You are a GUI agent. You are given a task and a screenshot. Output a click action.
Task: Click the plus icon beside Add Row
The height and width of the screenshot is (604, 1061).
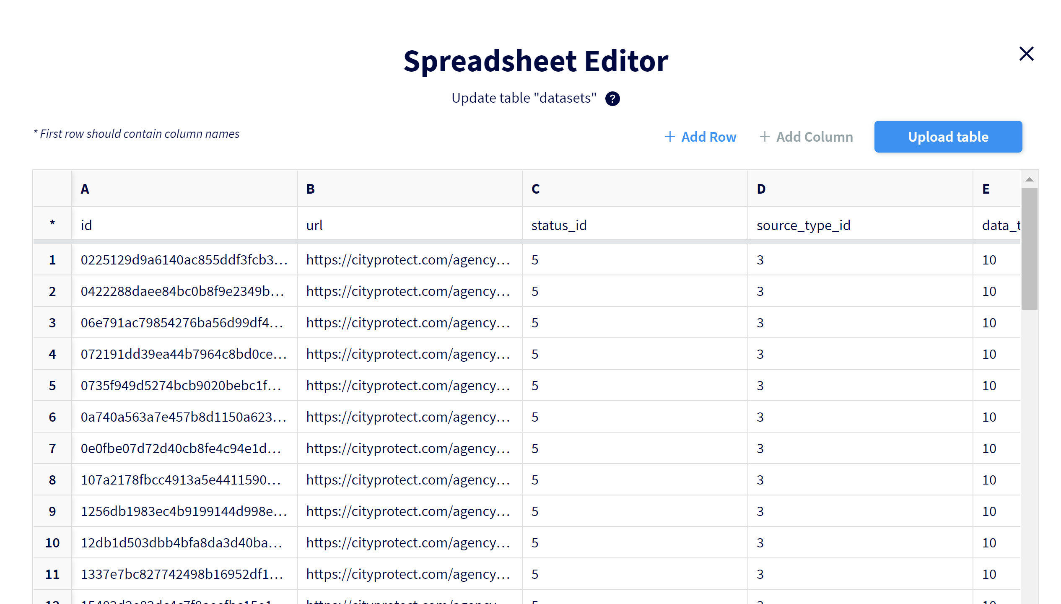[x=669, y=137]
